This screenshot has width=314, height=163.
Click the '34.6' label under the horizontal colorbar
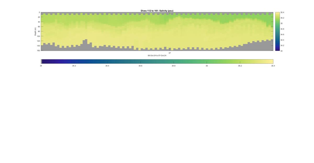pos(141,66)
